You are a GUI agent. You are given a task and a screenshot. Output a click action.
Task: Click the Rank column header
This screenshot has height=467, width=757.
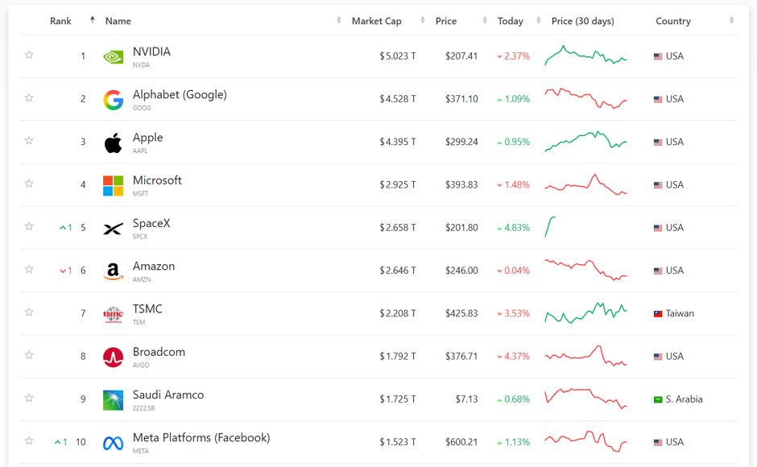pos(60,21)
